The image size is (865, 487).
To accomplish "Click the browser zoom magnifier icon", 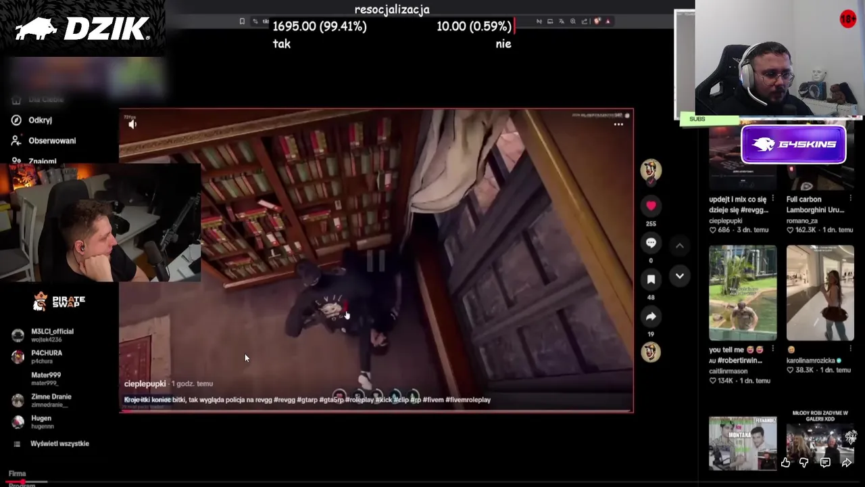I will pos(573,21).
